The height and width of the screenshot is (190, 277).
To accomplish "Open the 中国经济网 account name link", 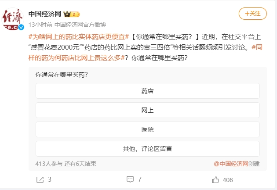I will 45,14.
